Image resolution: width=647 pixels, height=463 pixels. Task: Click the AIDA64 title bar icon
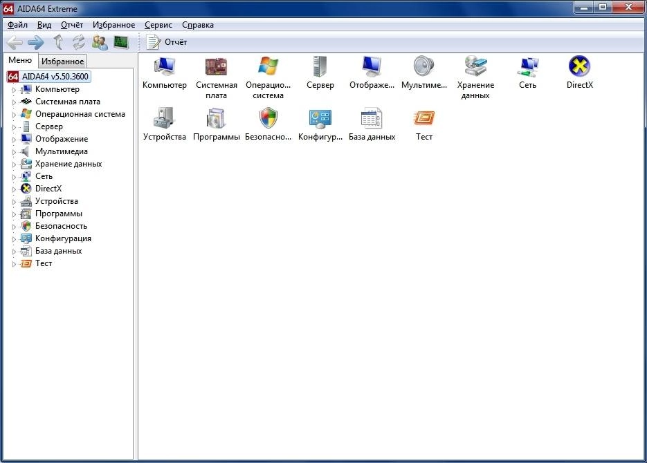click(x=8, y=8)
